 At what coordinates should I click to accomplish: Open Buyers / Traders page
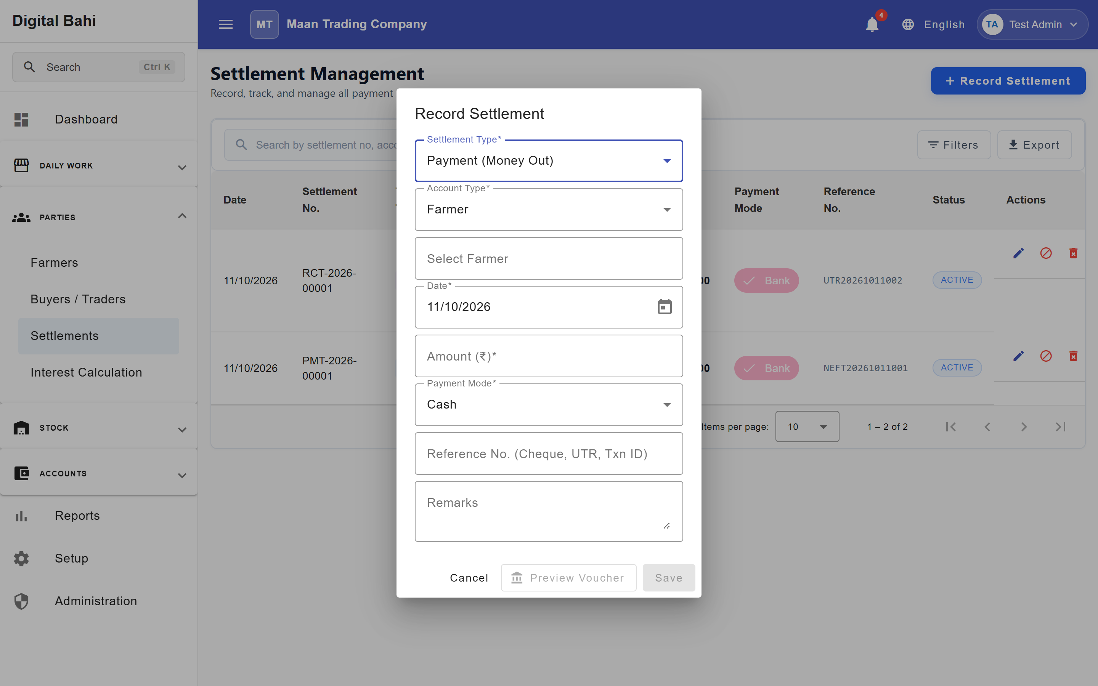point(98,300)
